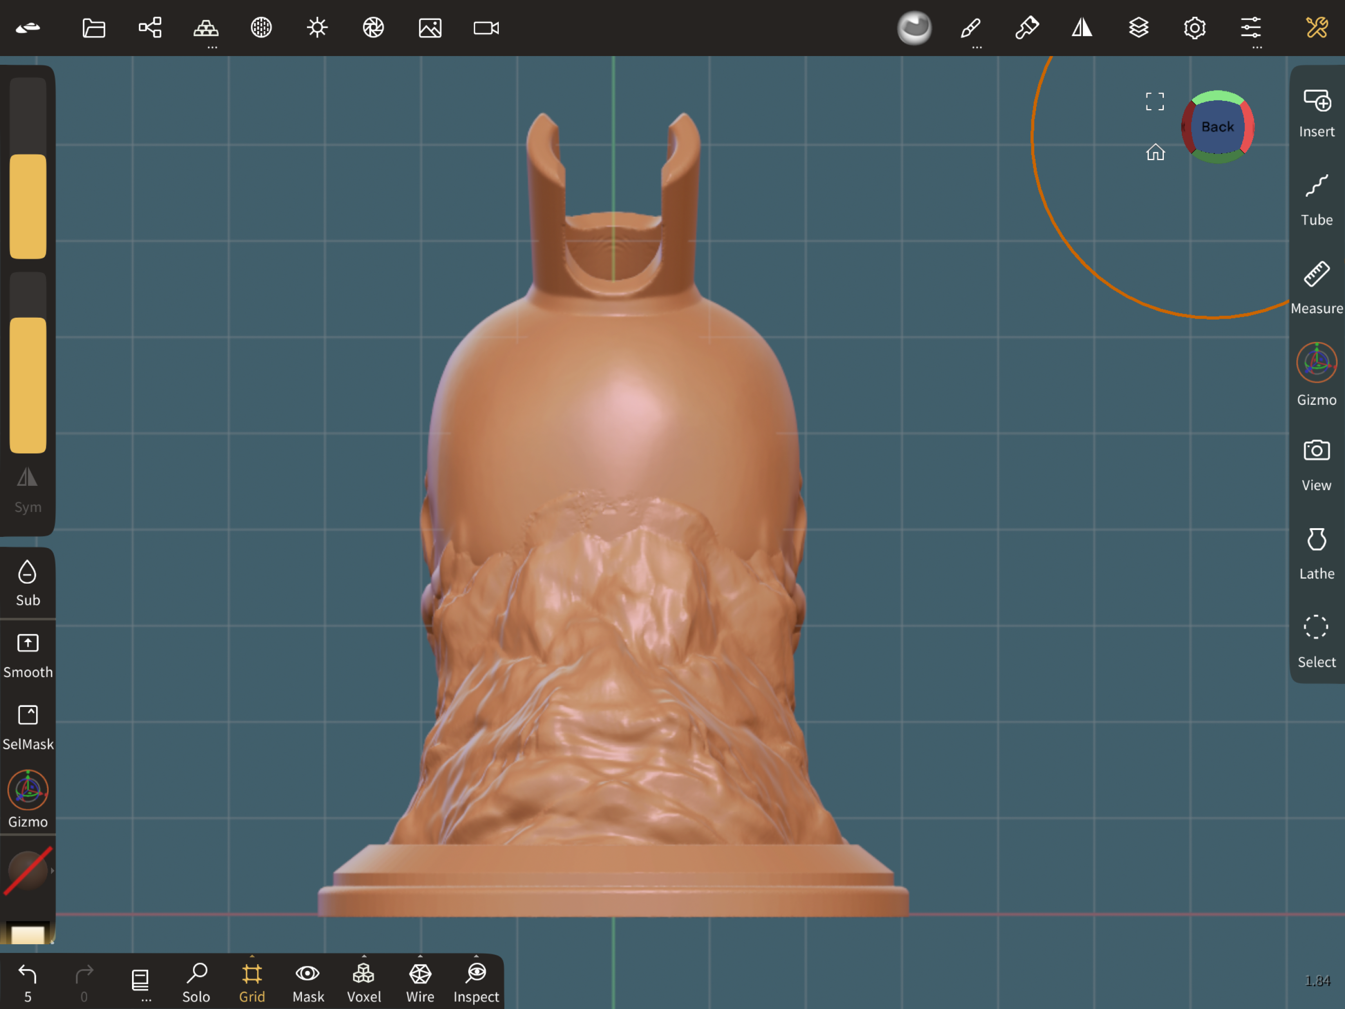Open the lighting sun settings
This screenshot has height=1009, width=1345.
coord(317,28)
